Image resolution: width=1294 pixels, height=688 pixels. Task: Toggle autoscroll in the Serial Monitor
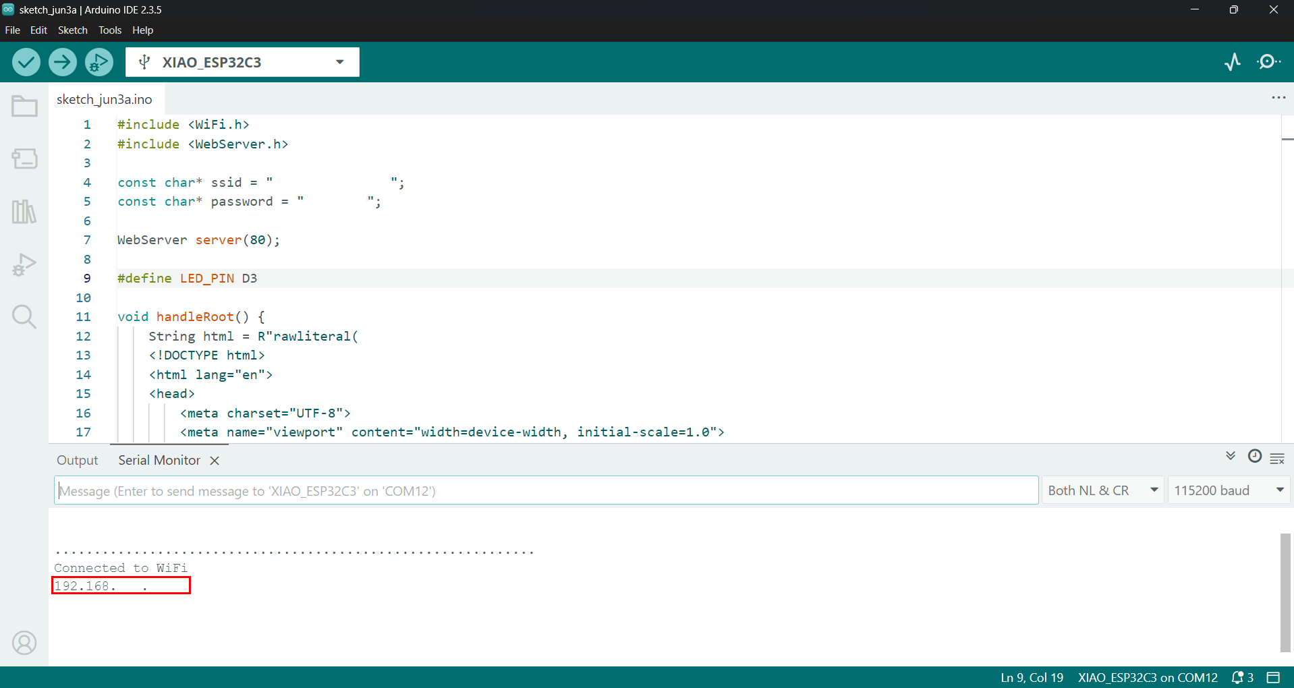tap(1231, 457)
